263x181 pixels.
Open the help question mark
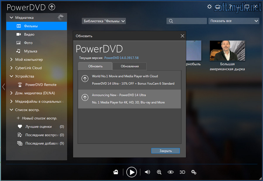click(x=230, y=7)
